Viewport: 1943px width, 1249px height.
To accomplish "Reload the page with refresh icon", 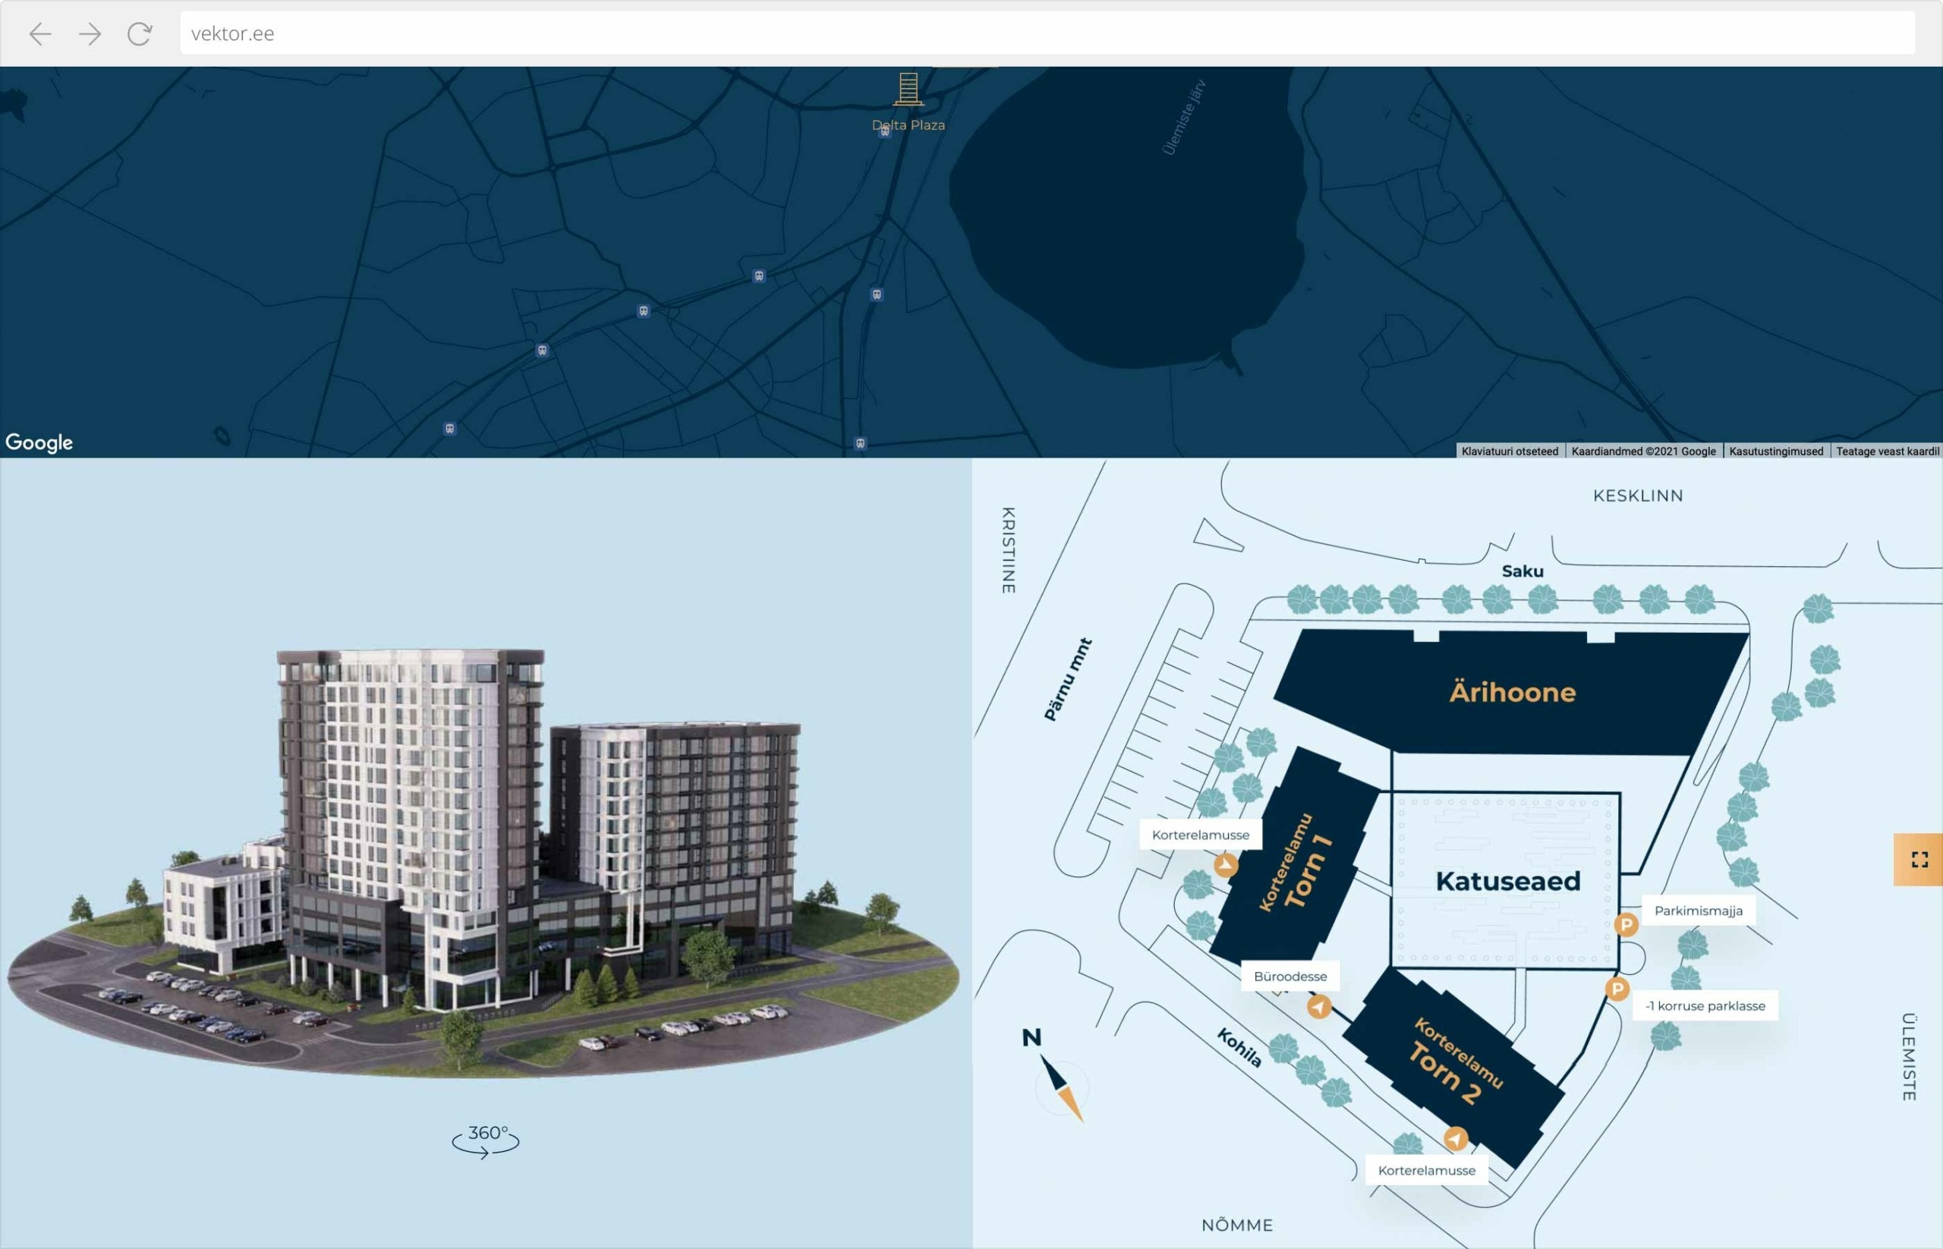I will pos(140,33).
